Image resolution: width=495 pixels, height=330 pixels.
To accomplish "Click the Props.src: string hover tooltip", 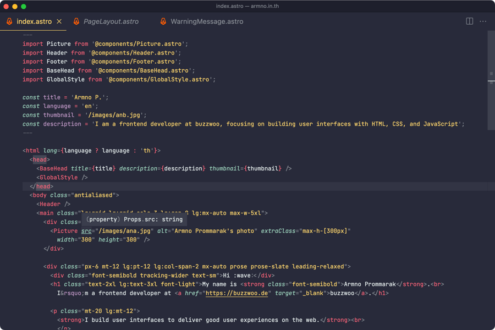I will [x=135, y=219].
